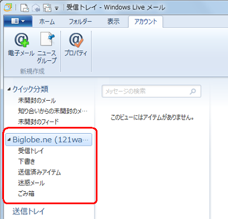The width and height of the screenshot is (228, 219).
Task: Select the Biglobe.ne (121wa… account
Action: click(48, 140)
